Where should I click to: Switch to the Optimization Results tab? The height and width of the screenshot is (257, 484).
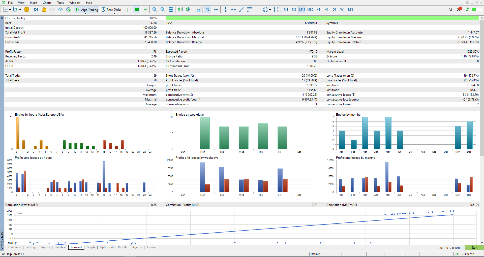[x=113, y=247]
